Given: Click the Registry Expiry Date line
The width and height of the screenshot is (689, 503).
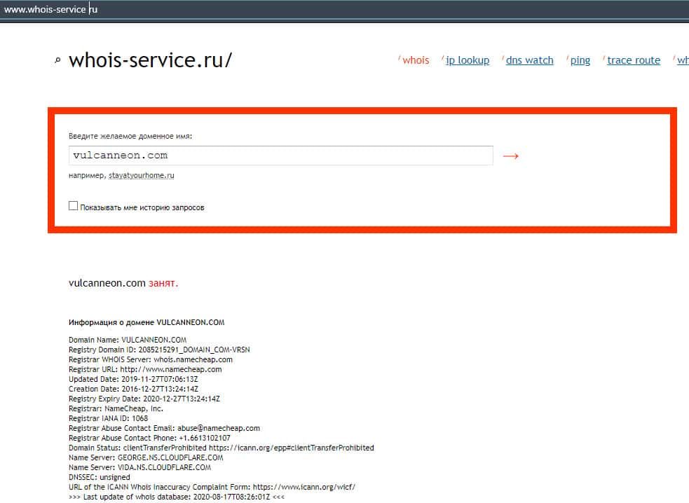Looking at the screenshot, I should [x=144, y=399].
